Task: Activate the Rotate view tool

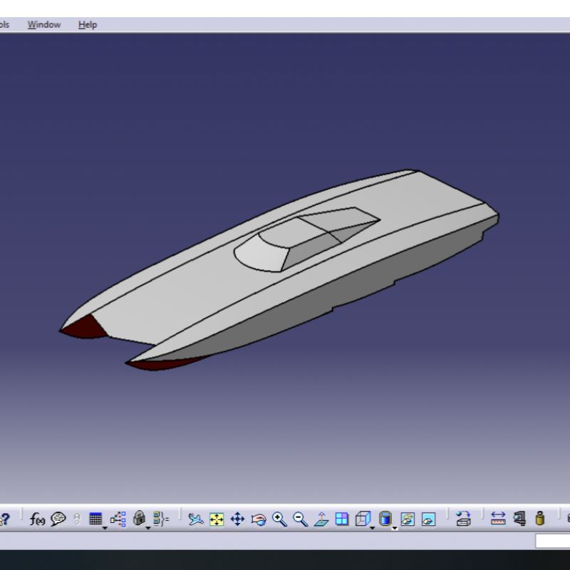Action: tap(259, 519)
